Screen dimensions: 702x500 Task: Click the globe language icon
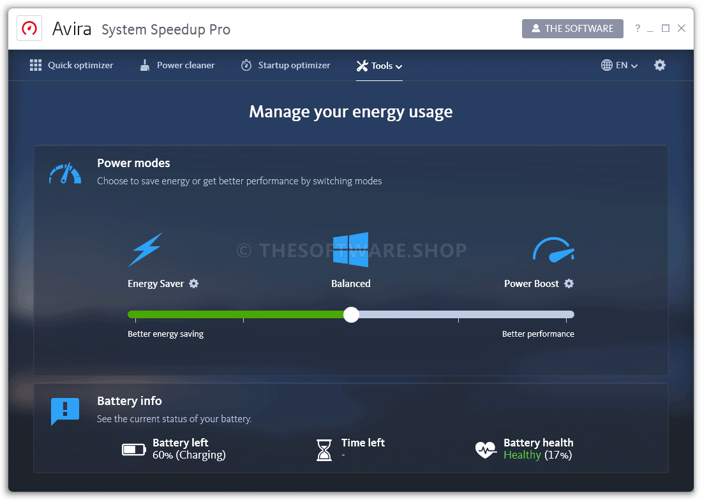coord(607,65)
